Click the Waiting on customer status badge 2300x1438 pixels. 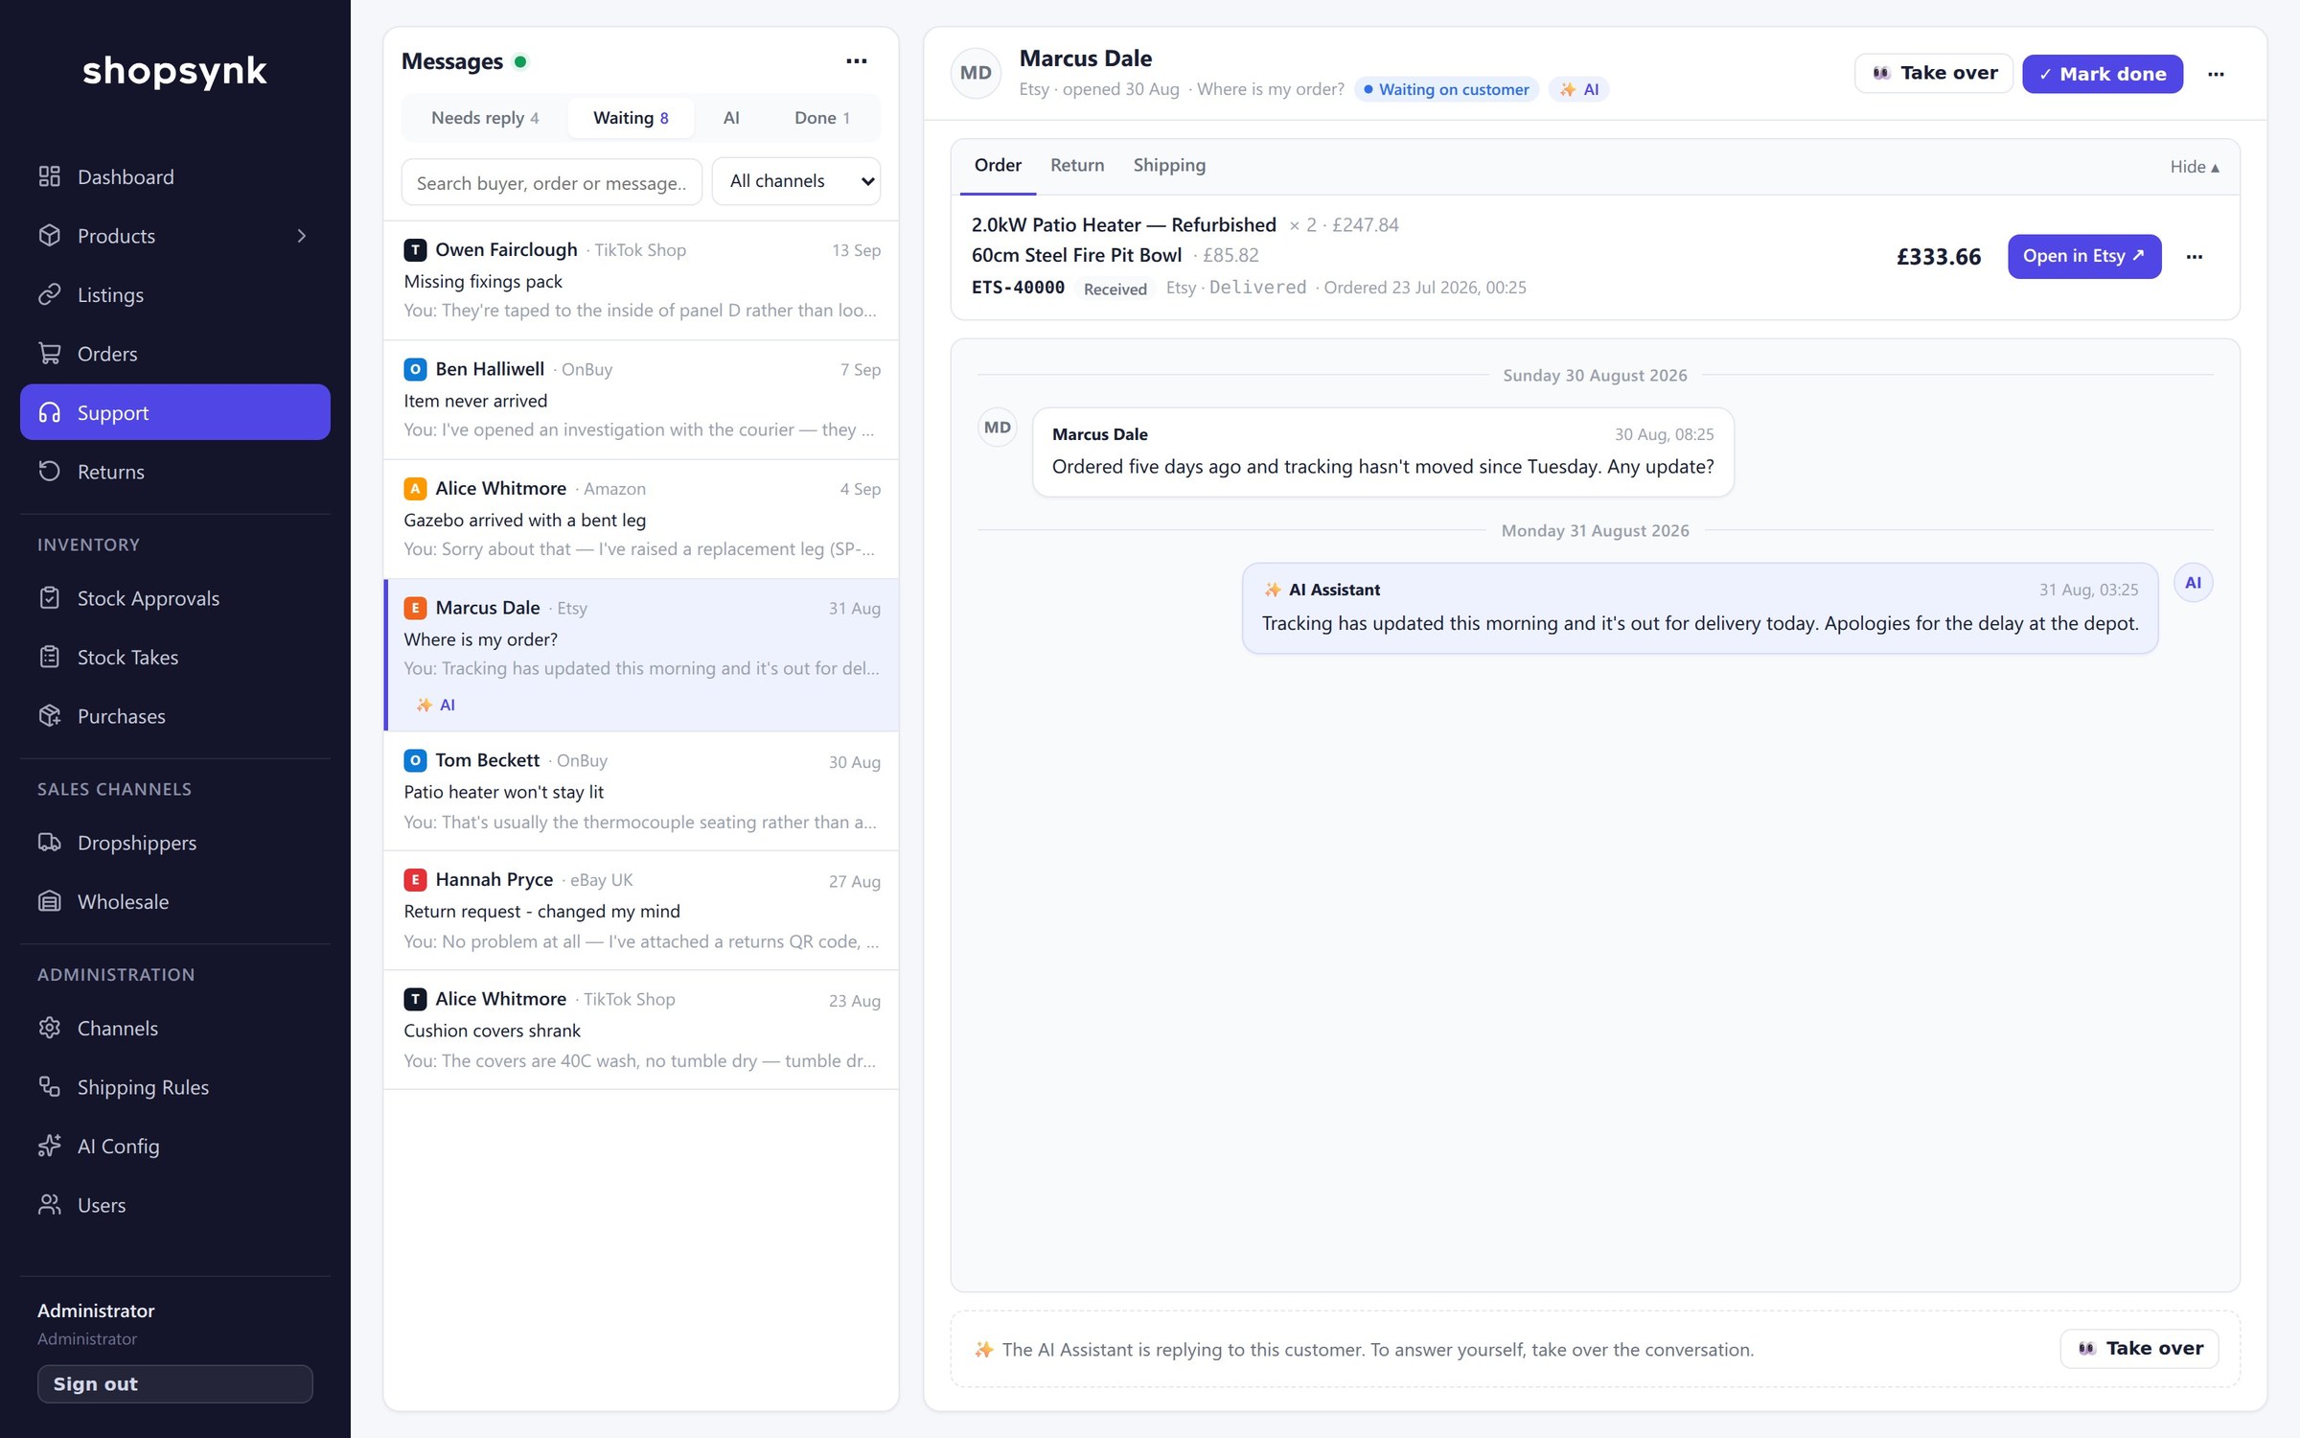(1446, 89)
